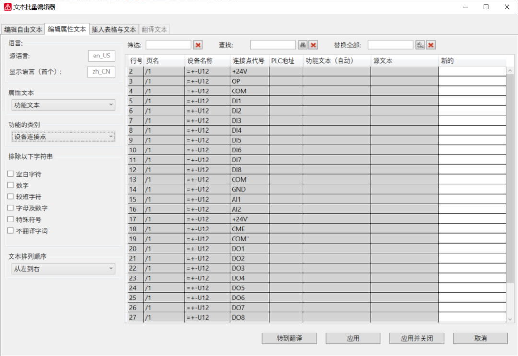Select the 编辑属性文本 tab

tap(67, 29)
